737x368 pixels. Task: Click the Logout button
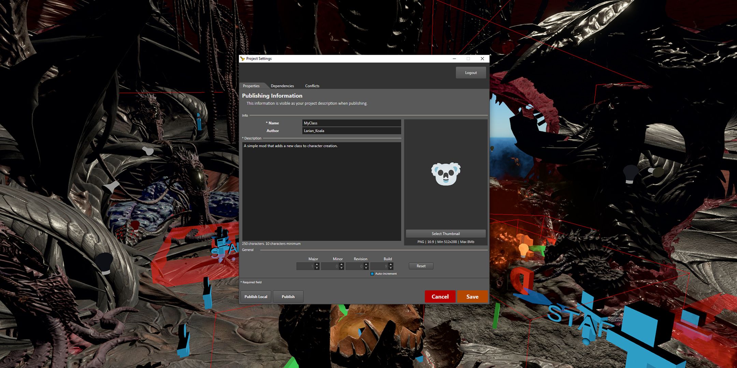[x=471, y=72]
